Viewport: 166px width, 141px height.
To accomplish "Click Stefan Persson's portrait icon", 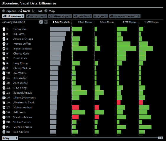I will point(4,122).
